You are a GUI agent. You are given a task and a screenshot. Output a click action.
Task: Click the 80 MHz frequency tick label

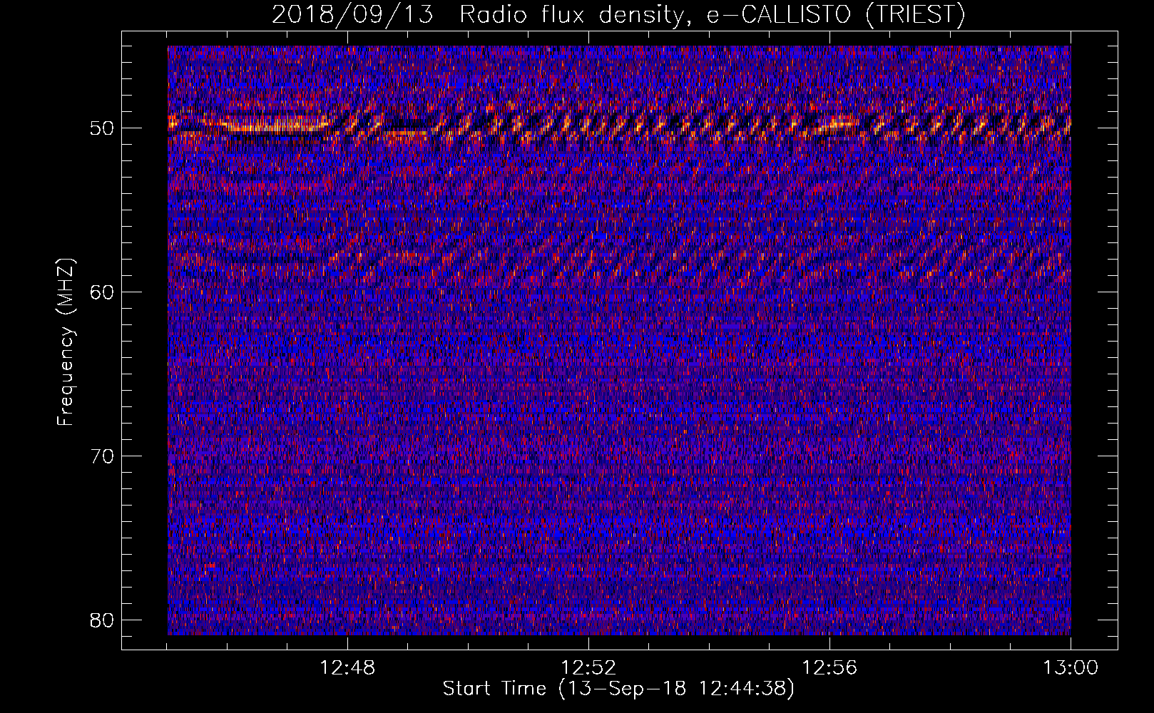click(102, 620)
